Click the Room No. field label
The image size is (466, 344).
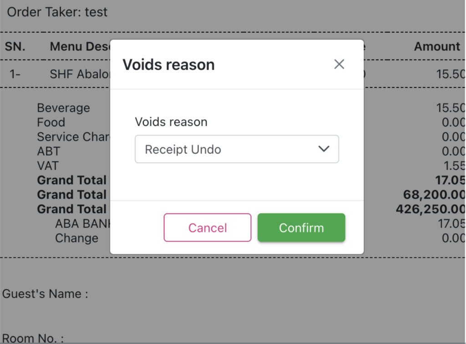[x=33, y=339]
